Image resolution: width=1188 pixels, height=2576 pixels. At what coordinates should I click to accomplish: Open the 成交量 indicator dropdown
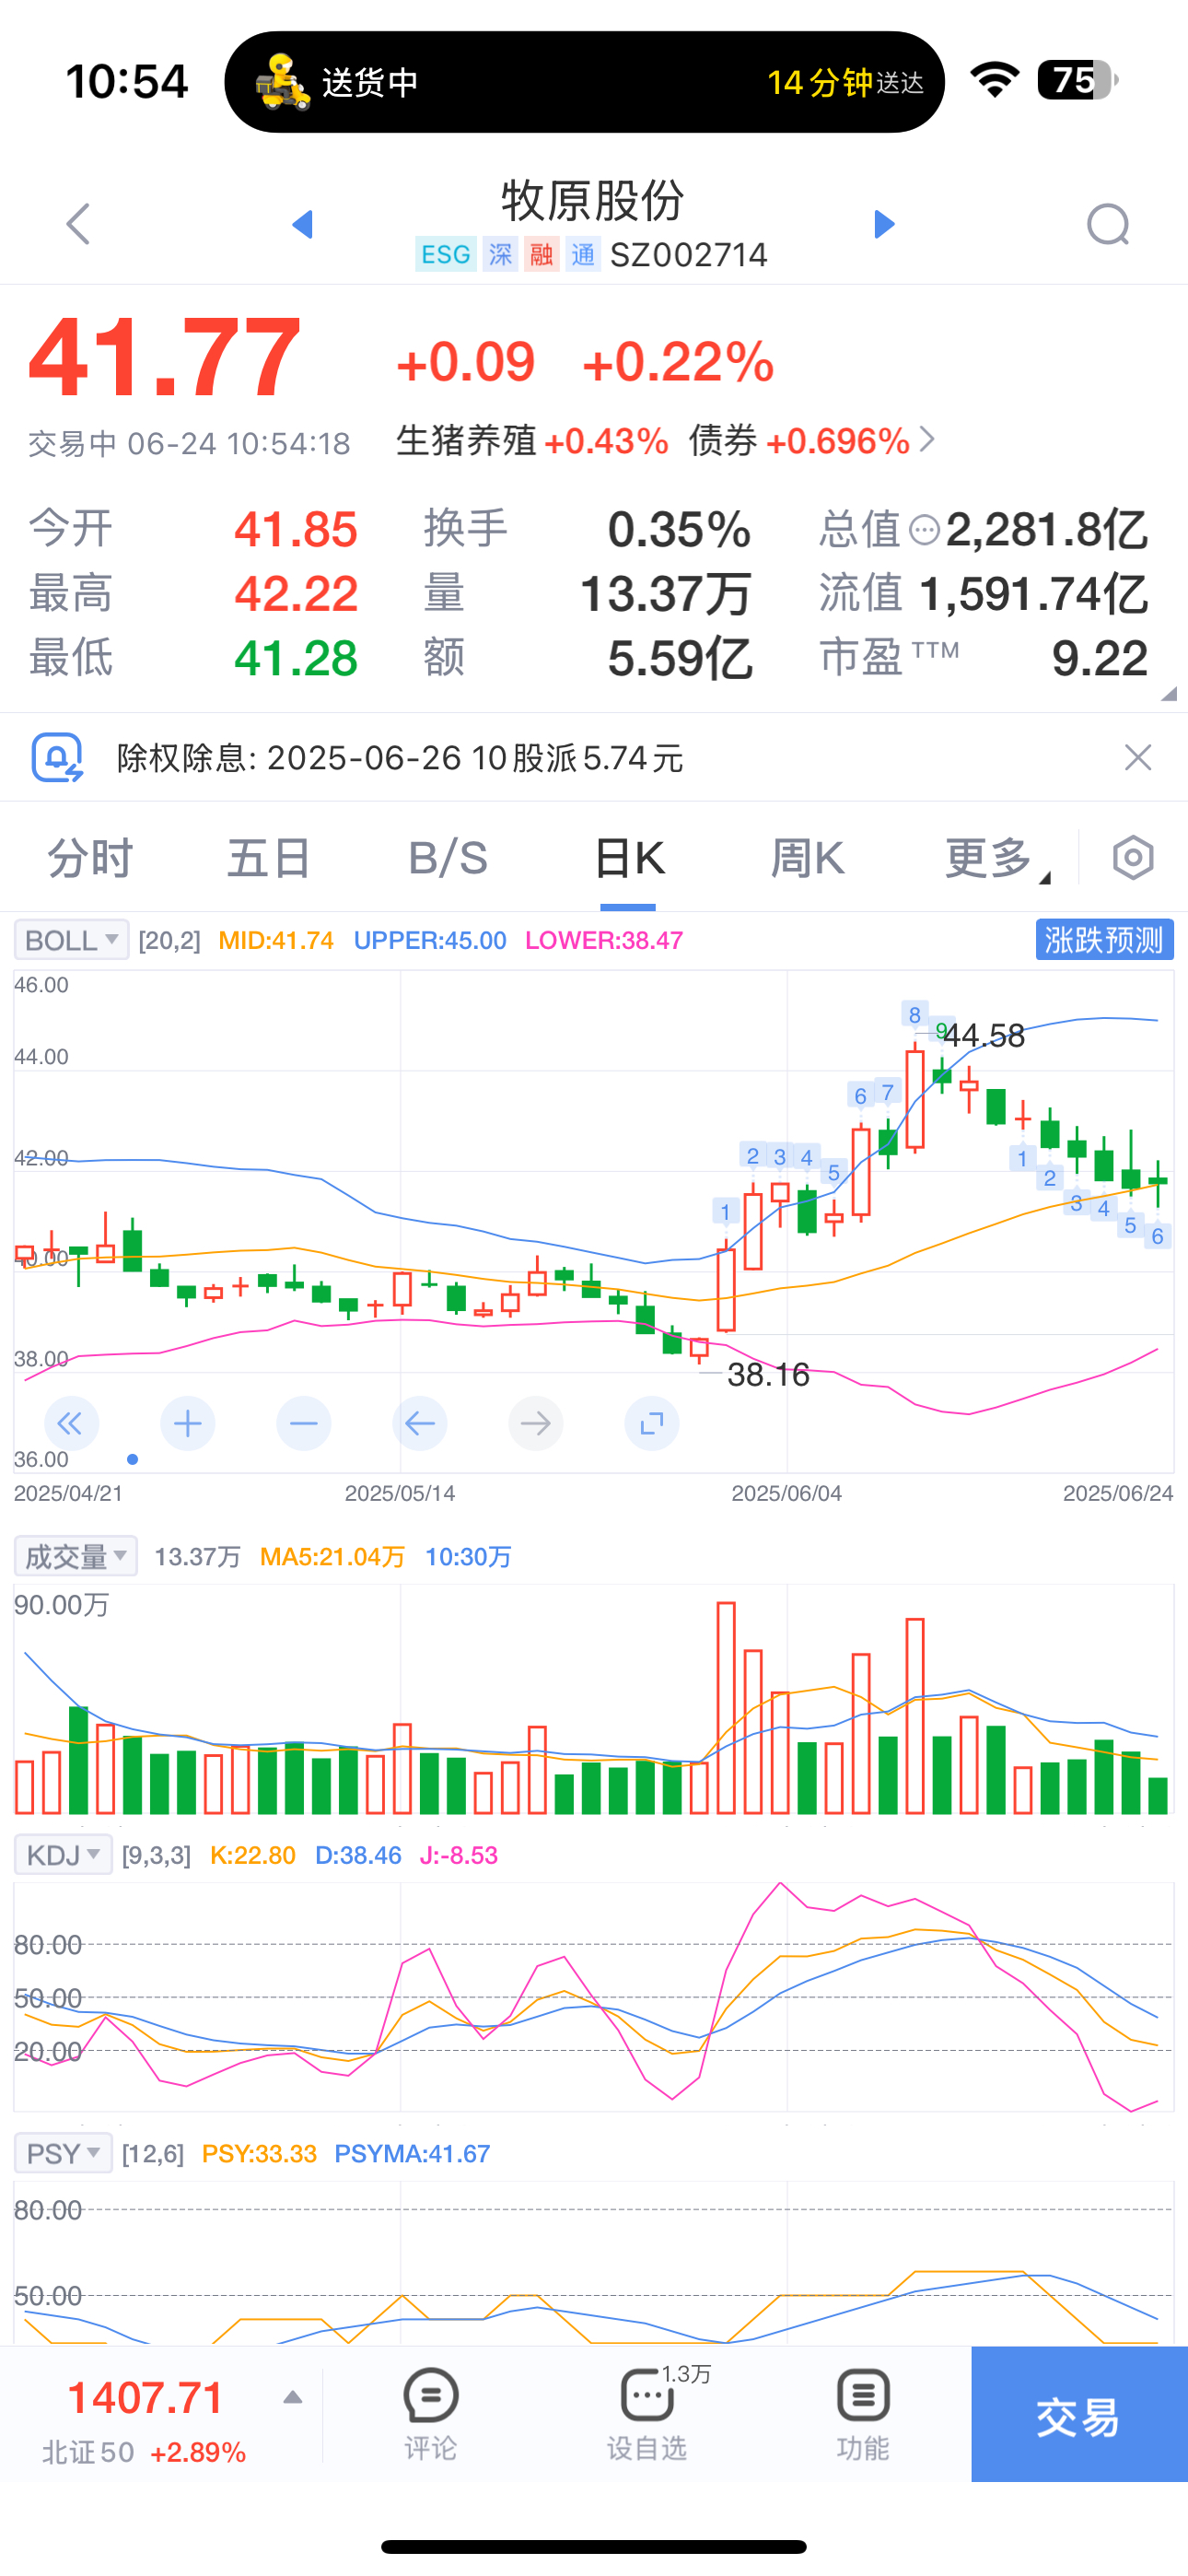click(76, 1556)
